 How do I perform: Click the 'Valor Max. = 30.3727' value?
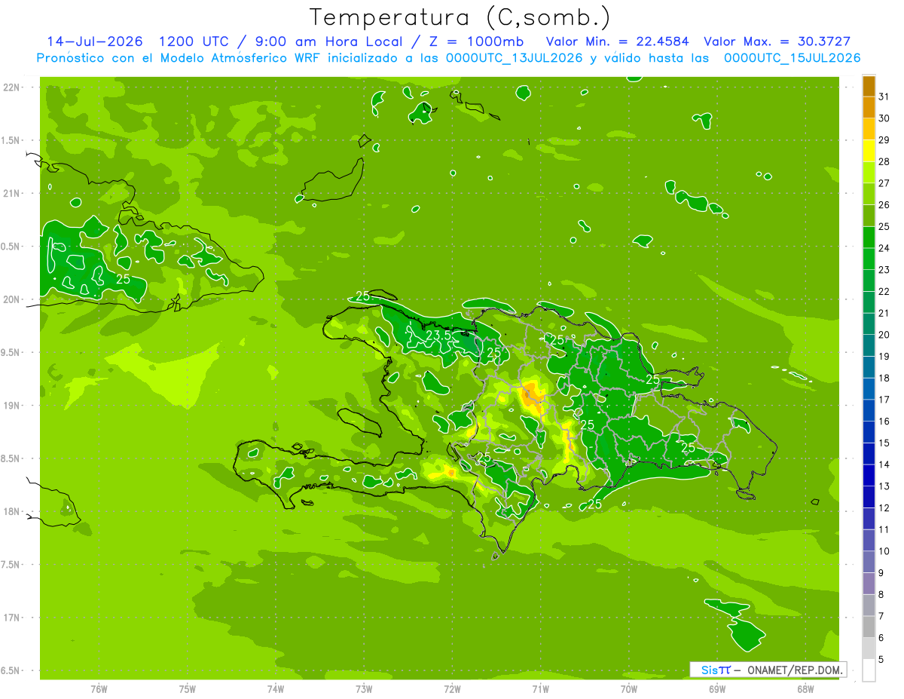(776, 41)
